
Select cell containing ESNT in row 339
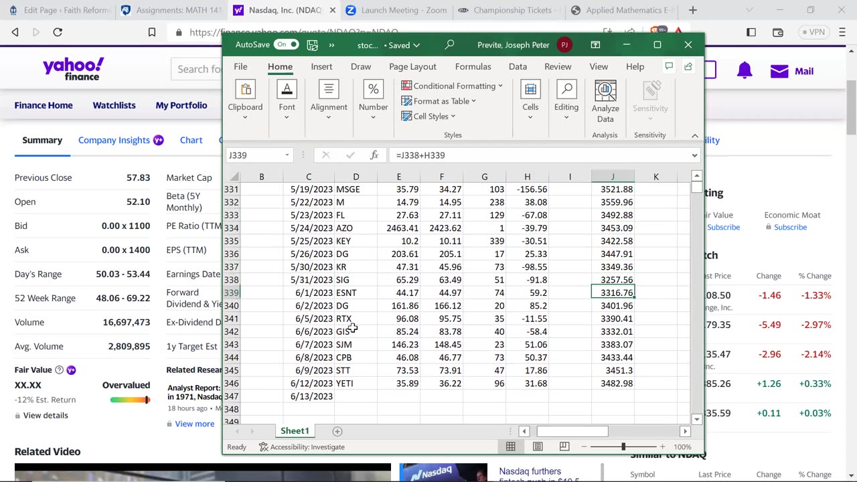click(x=356, y=293)
